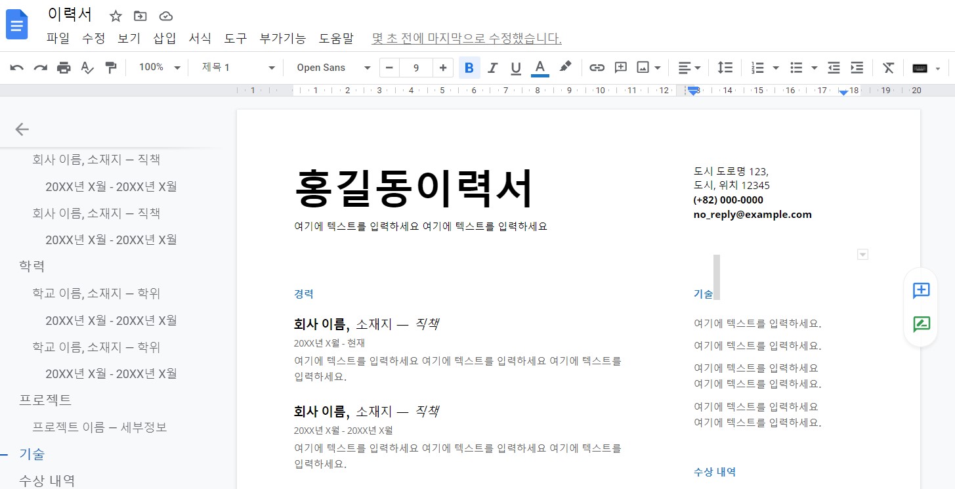The width and height of the screenshot is (955, 489).
Task: Toggle bold formatting
Action: click(469, 68)
